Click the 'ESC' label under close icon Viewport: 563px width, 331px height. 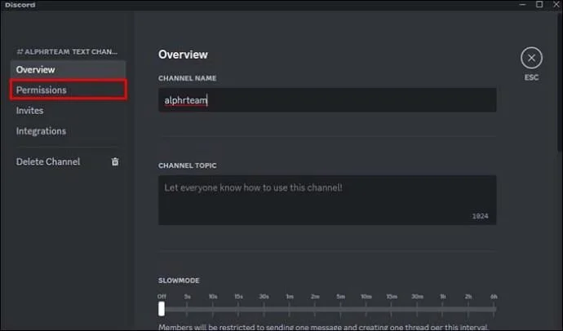pyautogui.click(x=531, y=77)
